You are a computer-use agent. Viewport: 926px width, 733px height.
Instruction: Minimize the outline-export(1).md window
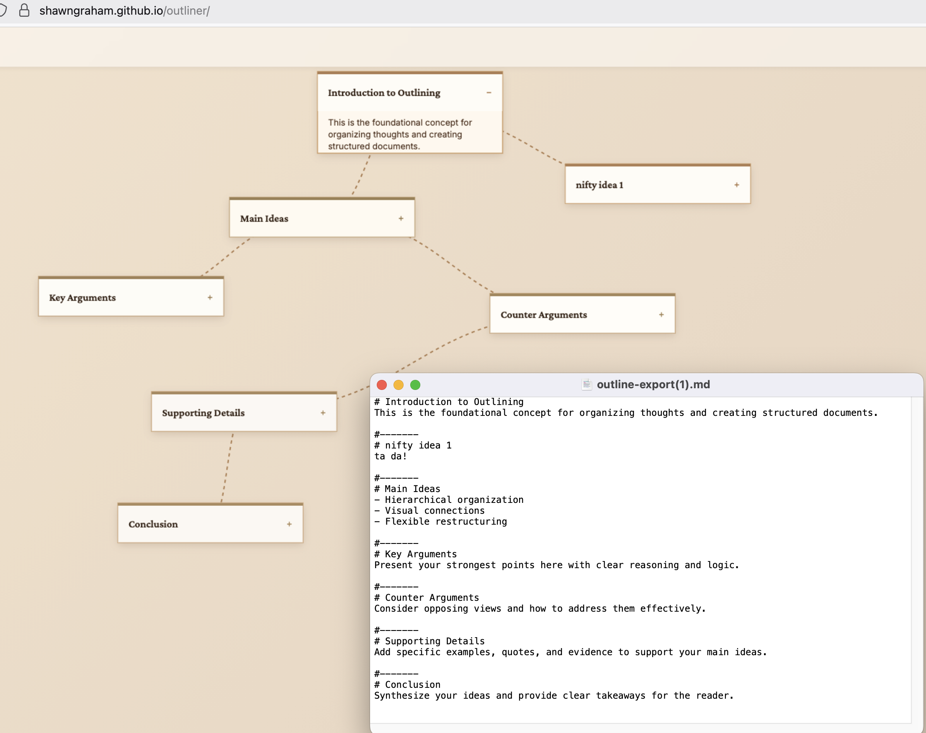coord(399,385)
